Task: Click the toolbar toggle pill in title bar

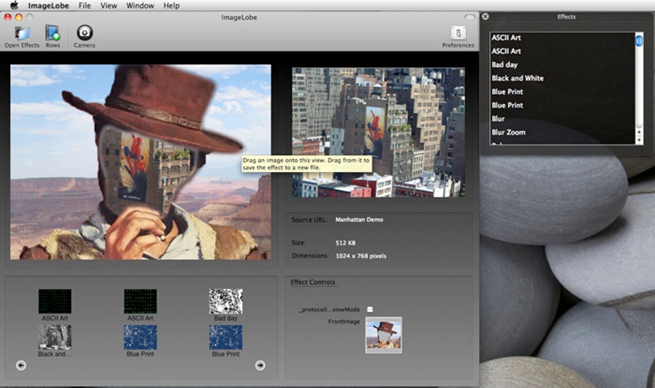Action: tap(470, 17)
